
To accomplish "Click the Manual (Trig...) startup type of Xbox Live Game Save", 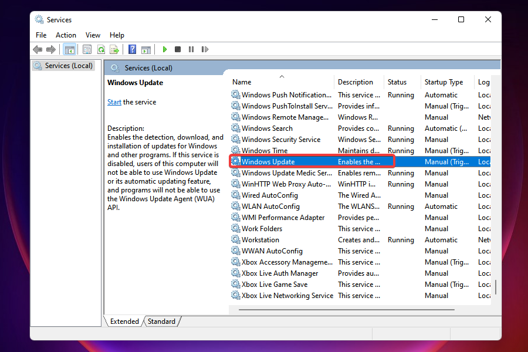I will click(447, 284).
